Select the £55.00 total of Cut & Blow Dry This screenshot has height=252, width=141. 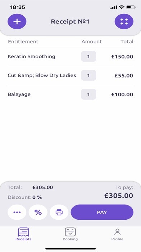(124, 76)
